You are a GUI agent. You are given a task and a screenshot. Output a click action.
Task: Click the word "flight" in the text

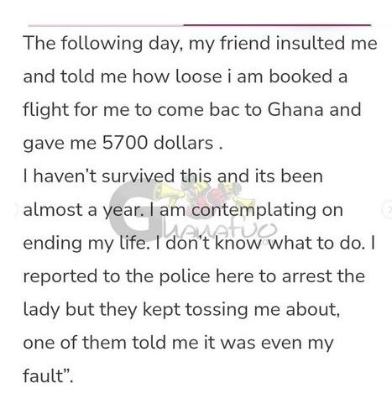(x=45, y=110)
